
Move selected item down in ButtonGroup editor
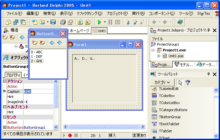pyautogui.click(x=60, y=43)
